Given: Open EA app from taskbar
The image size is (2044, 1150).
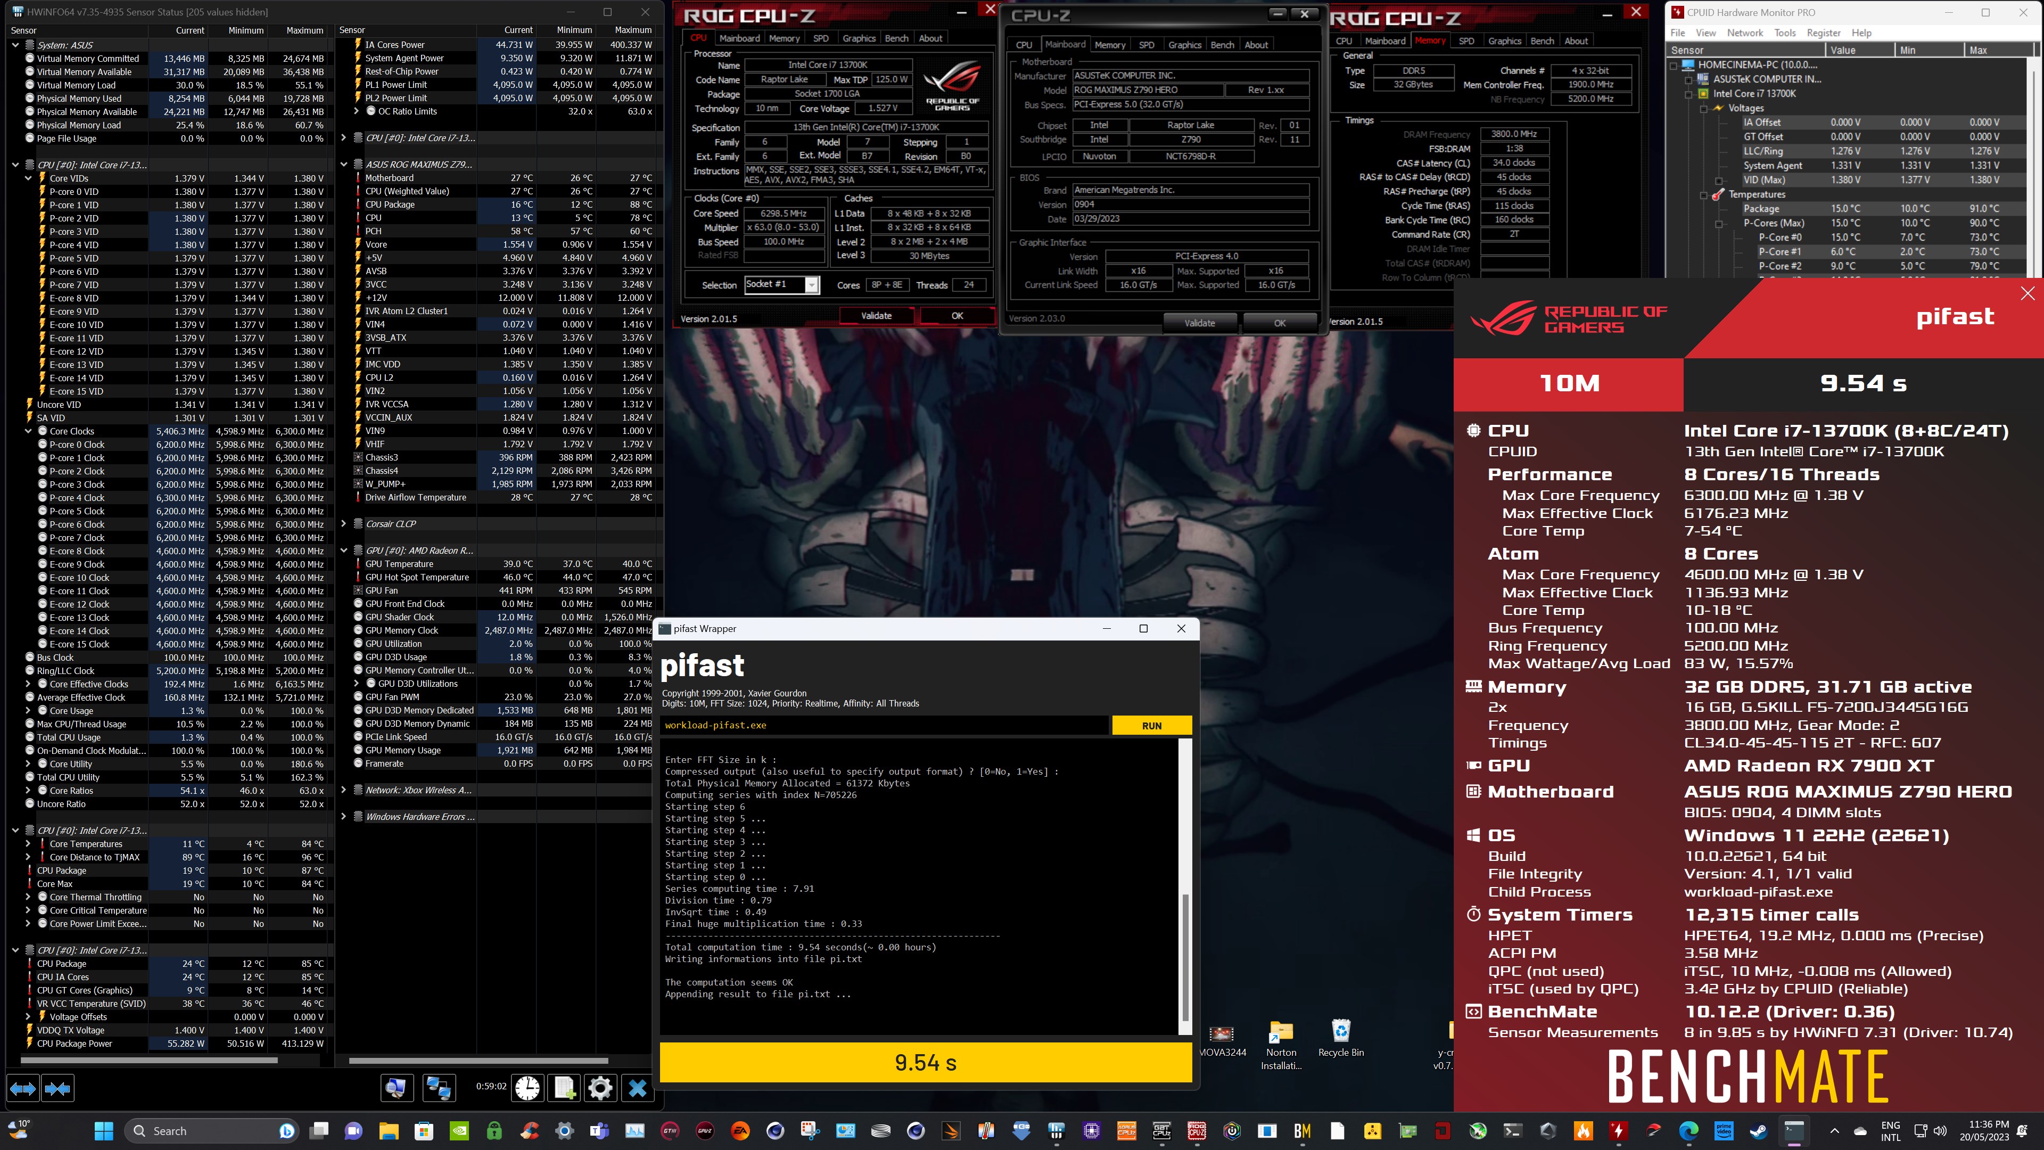Looking at the screenshot, I should 739,1131.
